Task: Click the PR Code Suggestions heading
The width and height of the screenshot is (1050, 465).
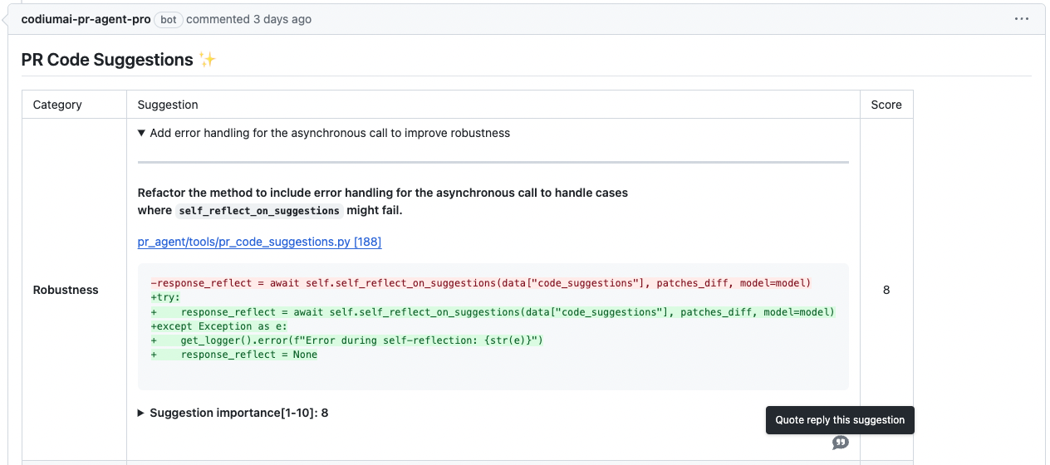Action: click(107, 60)
